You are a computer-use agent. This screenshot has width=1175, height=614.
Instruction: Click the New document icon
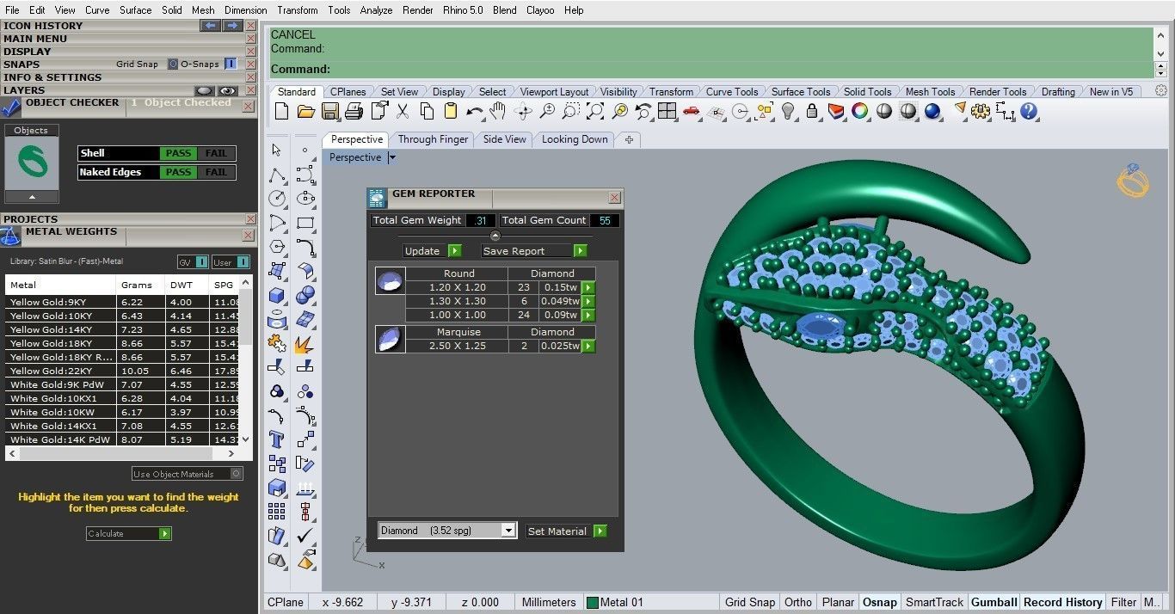click(281, 111)
